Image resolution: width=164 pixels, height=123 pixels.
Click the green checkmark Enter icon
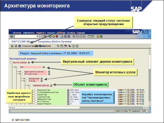12,36
